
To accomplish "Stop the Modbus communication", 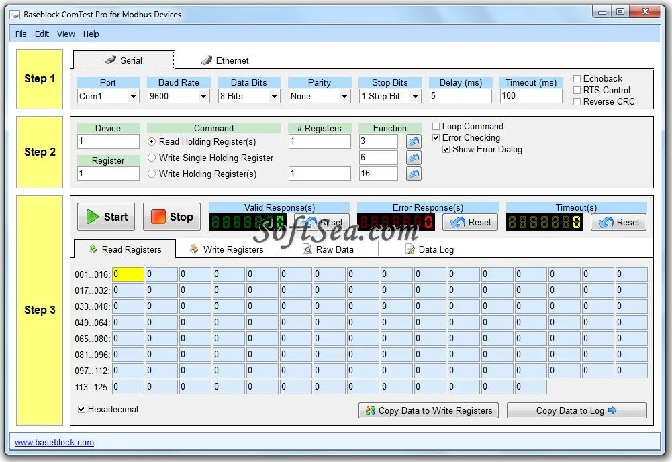I will pyautogui.click(x=172, y=217).
